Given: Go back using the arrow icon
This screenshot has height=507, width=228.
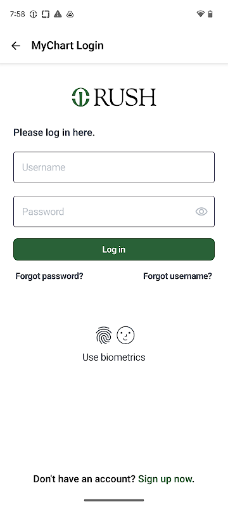Looking at the screenshot, I should (15, 46).
